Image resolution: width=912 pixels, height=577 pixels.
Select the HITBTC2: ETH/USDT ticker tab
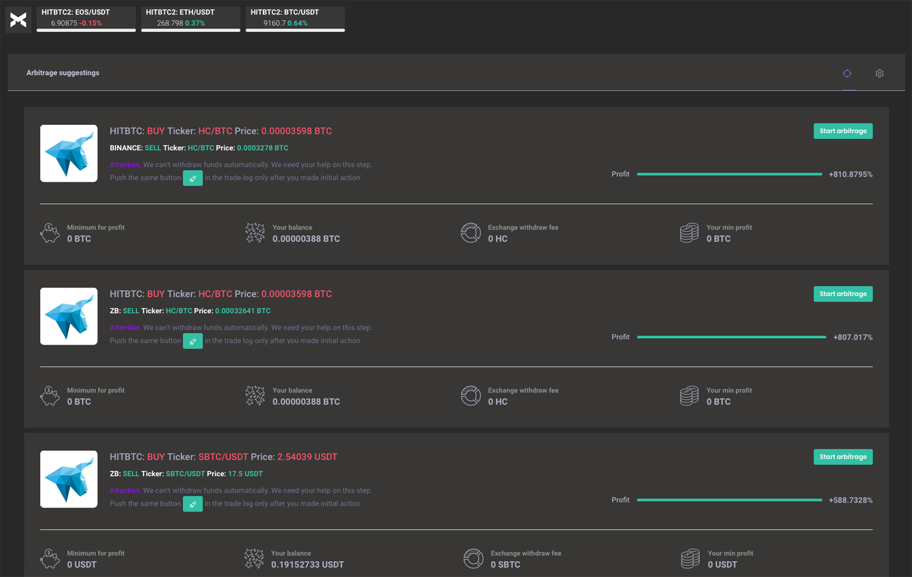coord(190,19)
